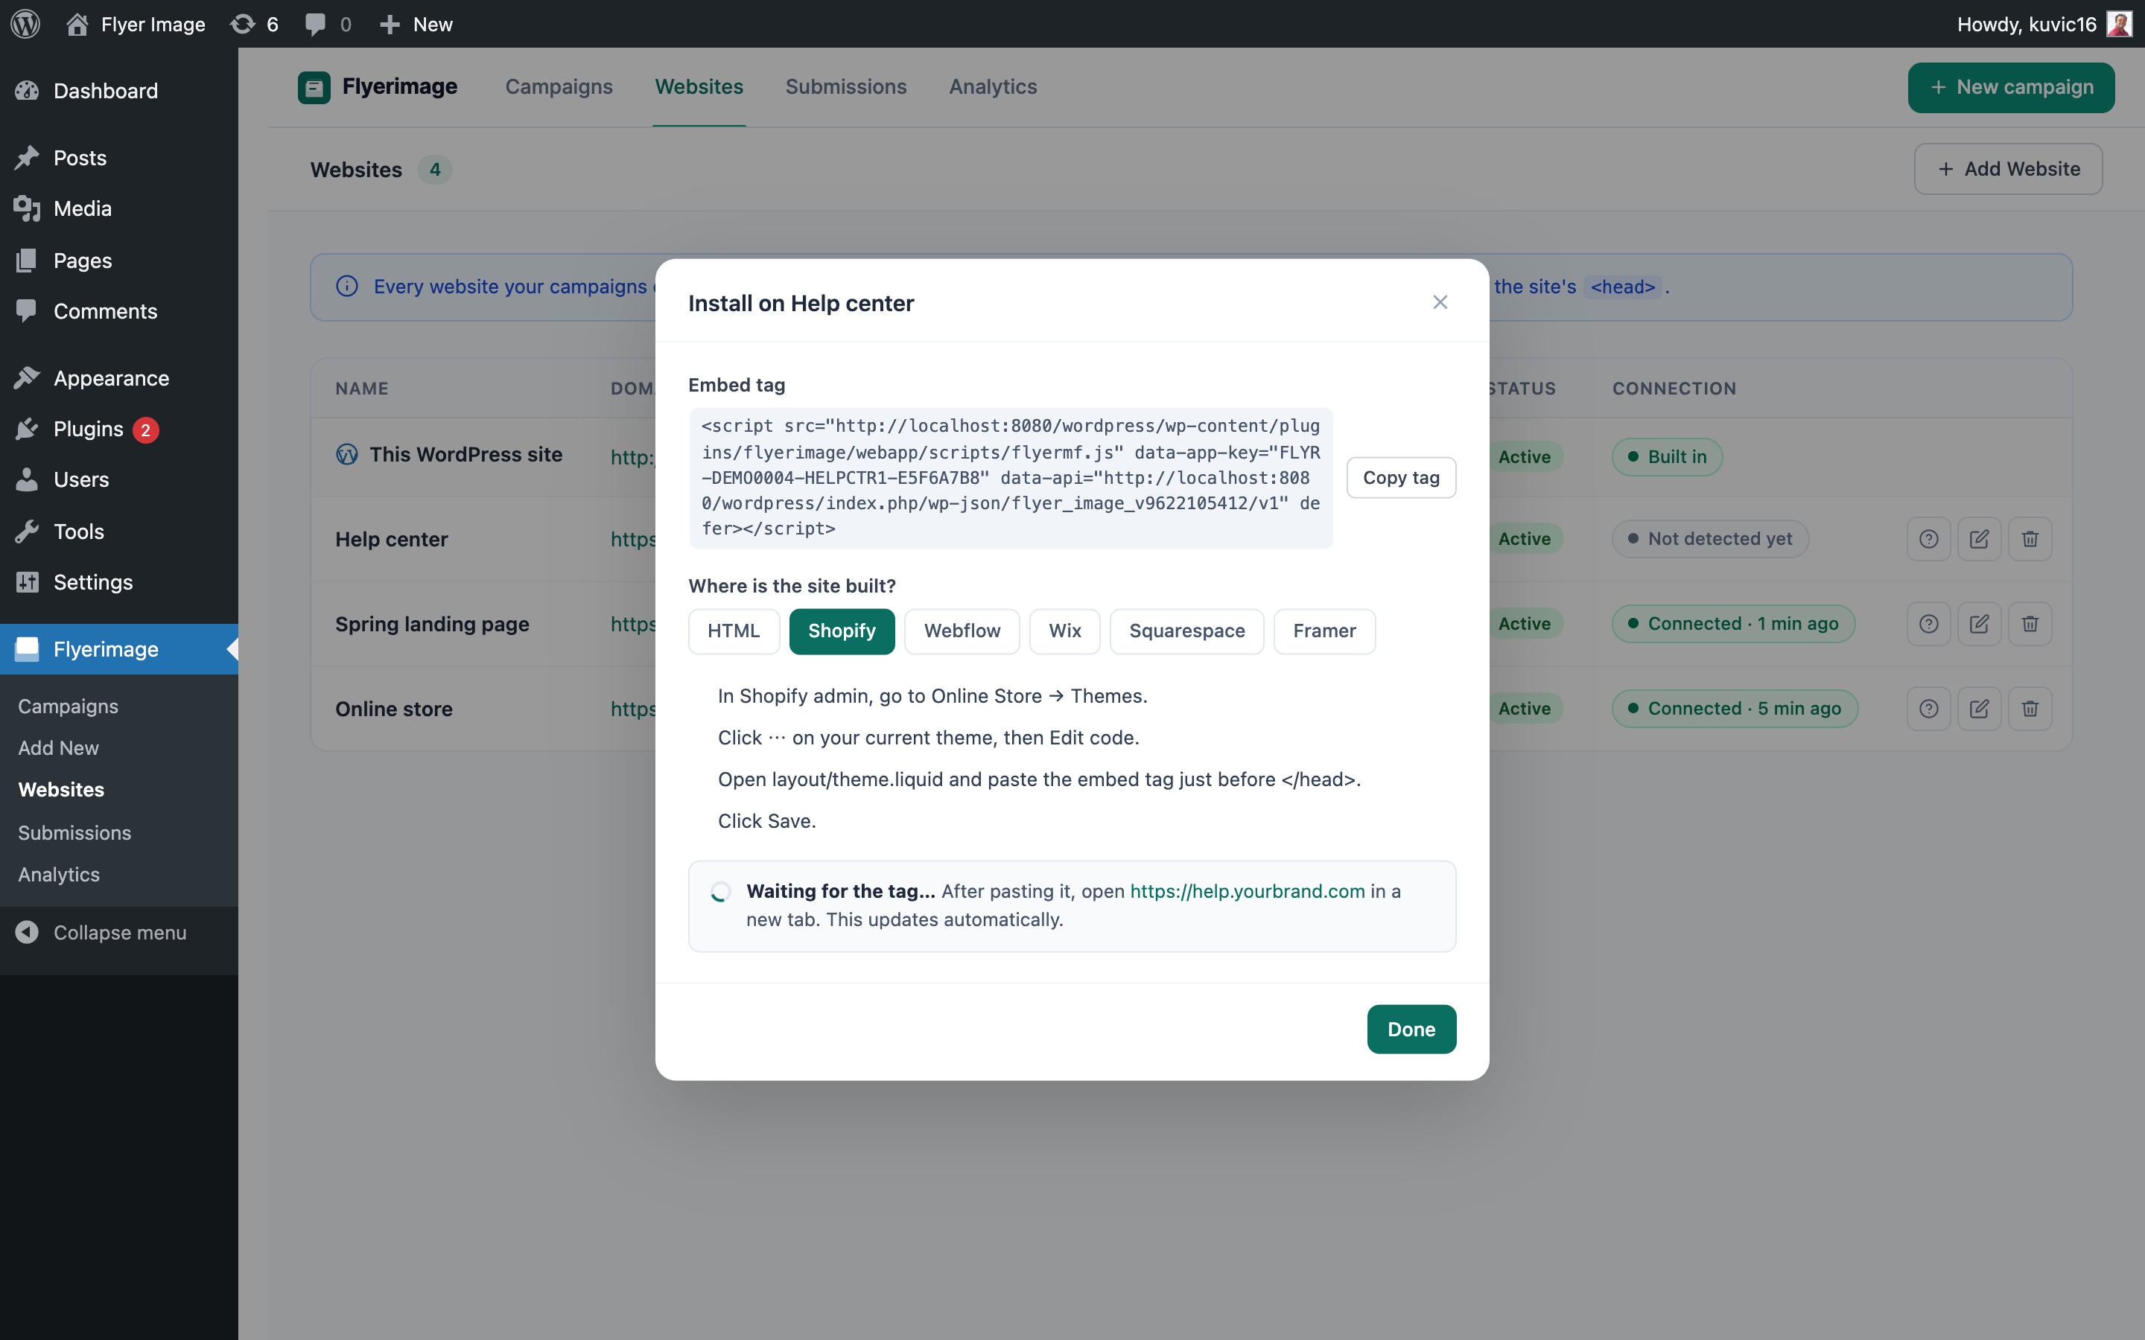This screenshot has height=1340, width=2145.
Task: Select the Wix platform option
Action: pos(1064,631)
